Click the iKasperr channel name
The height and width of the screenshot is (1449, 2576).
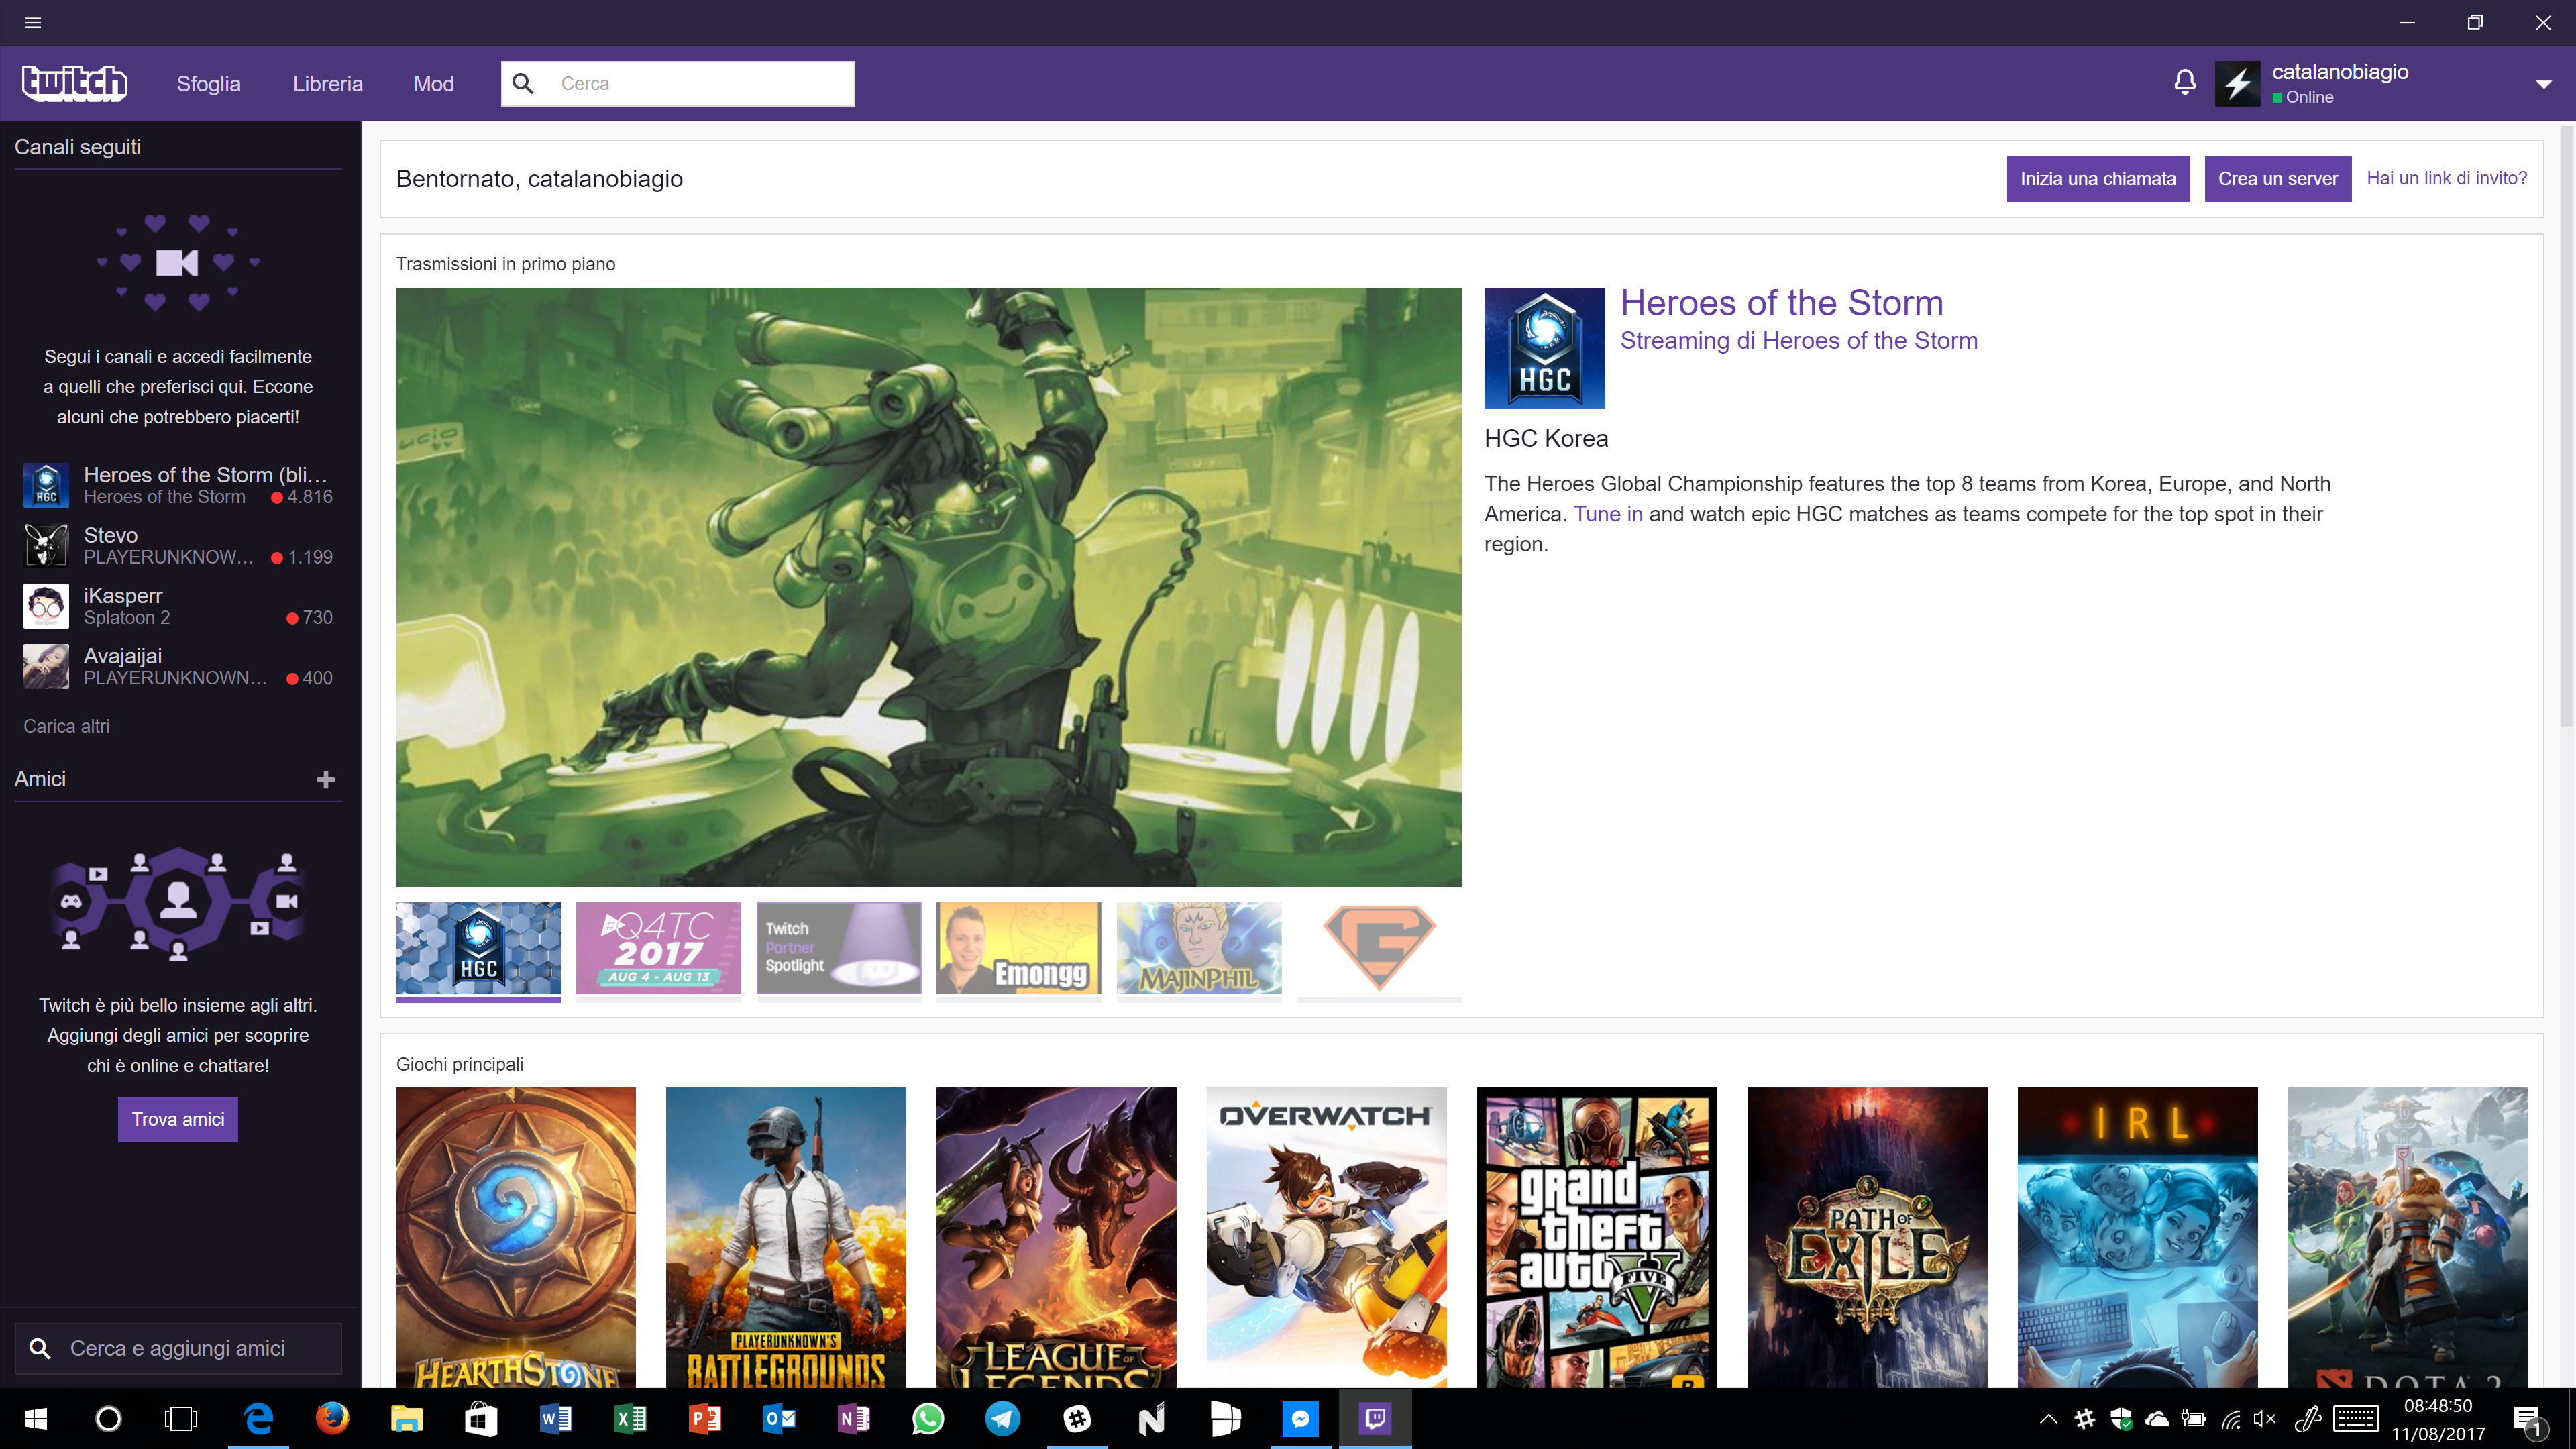pyautogui.click(x=123, y=595)
